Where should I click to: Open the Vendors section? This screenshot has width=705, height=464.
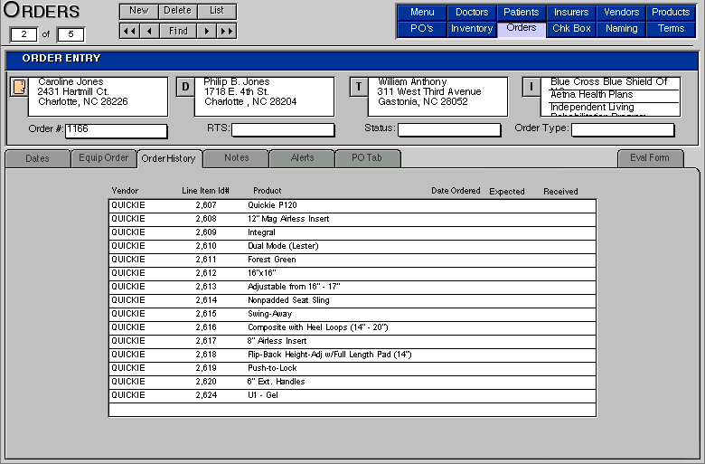click(x=621, y=12)
